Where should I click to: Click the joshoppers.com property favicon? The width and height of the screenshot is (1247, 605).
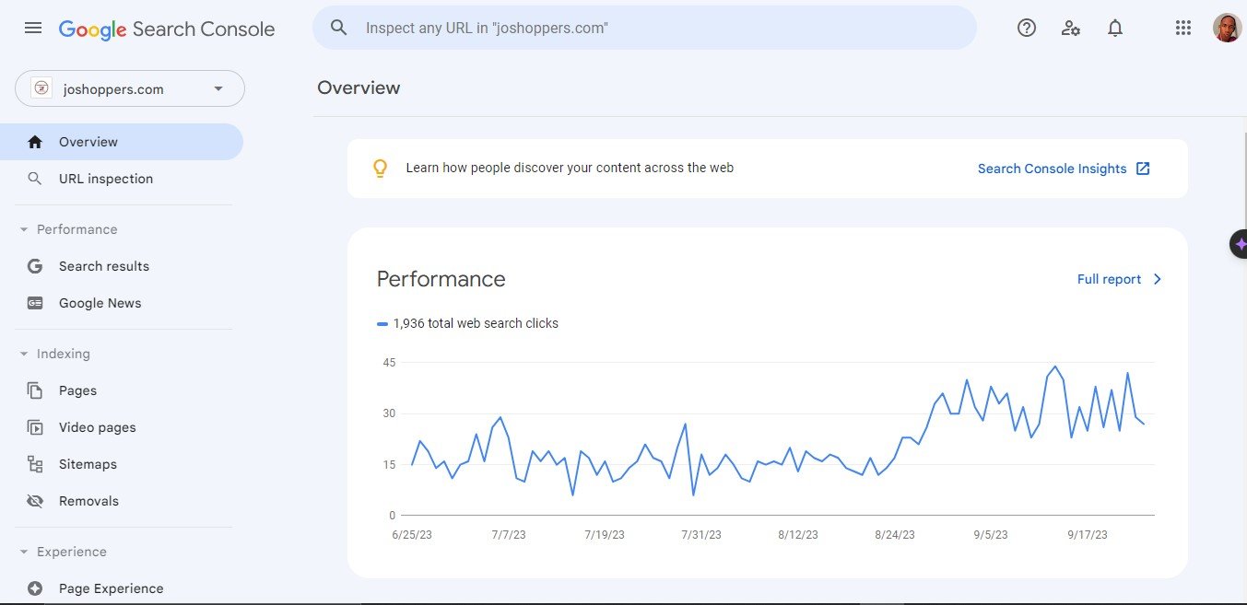point(41,88)
